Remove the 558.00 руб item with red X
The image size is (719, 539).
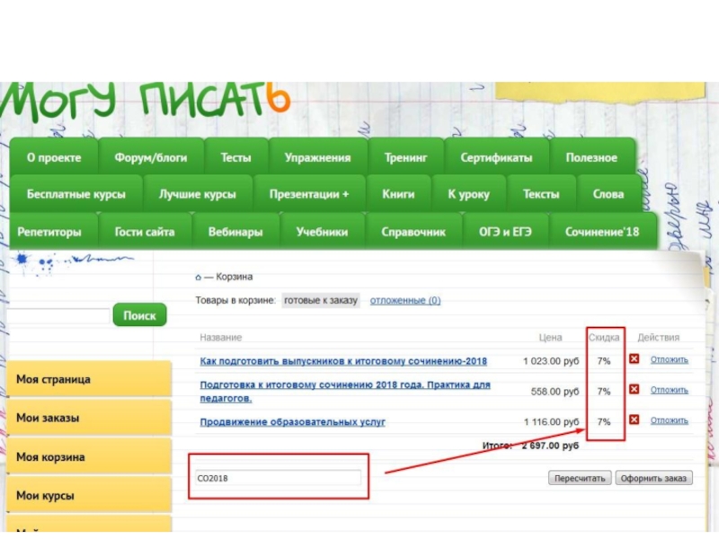click(634, 389)
